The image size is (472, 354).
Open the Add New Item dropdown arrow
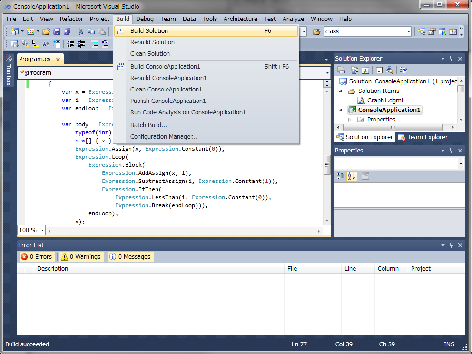coord(38,31)
